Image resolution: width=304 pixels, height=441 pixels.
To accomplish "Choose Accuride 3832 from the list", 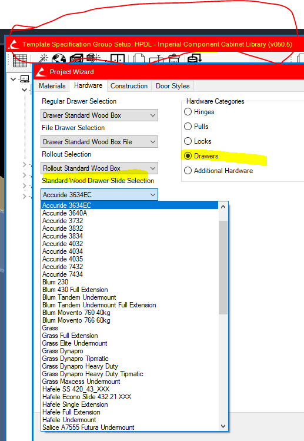I will click(129, 228).
